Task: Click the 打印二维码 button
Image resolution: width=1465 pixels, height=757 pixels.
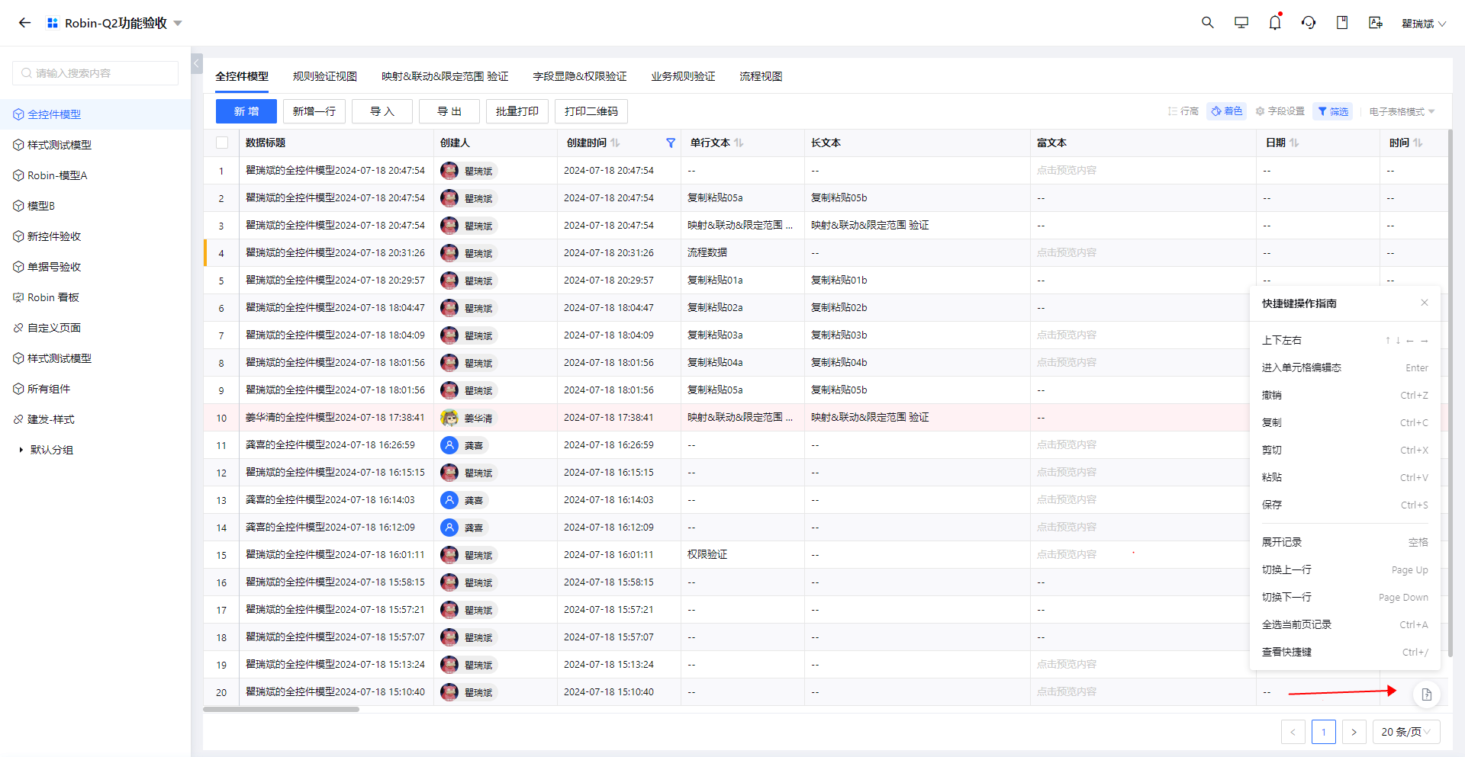Action: pyautogui.click(x=591, y=111)
